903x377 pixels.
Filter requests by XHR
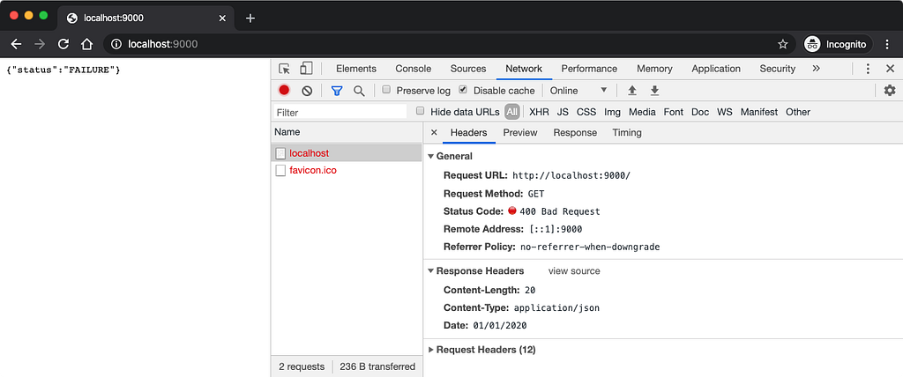coord(539,112)
